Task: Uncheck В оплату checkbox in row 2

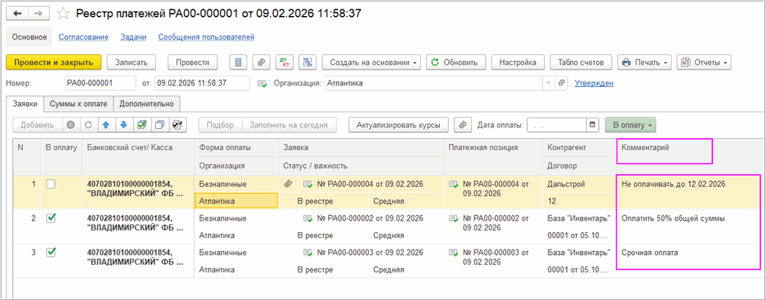Action: 50,218
